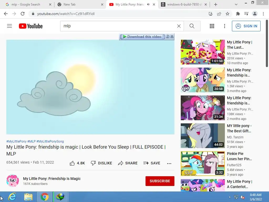Switch to the mlp - Google Search tab
This screenshot has height=202, width=269.
26,4
